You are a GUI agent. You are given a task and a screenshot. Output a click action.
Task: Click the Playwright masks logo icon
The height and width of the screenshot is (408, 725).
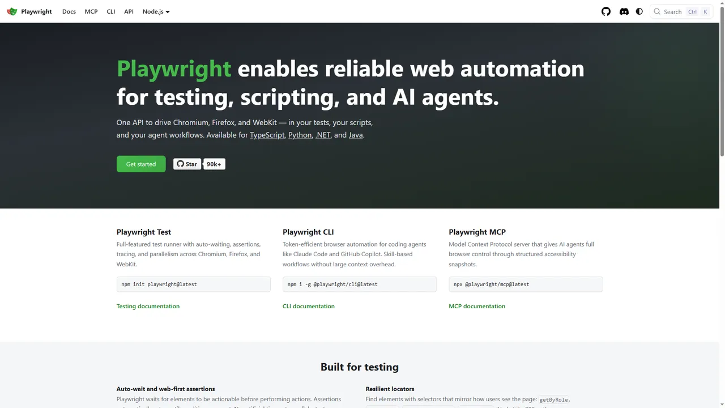click(x=12, y=11)
